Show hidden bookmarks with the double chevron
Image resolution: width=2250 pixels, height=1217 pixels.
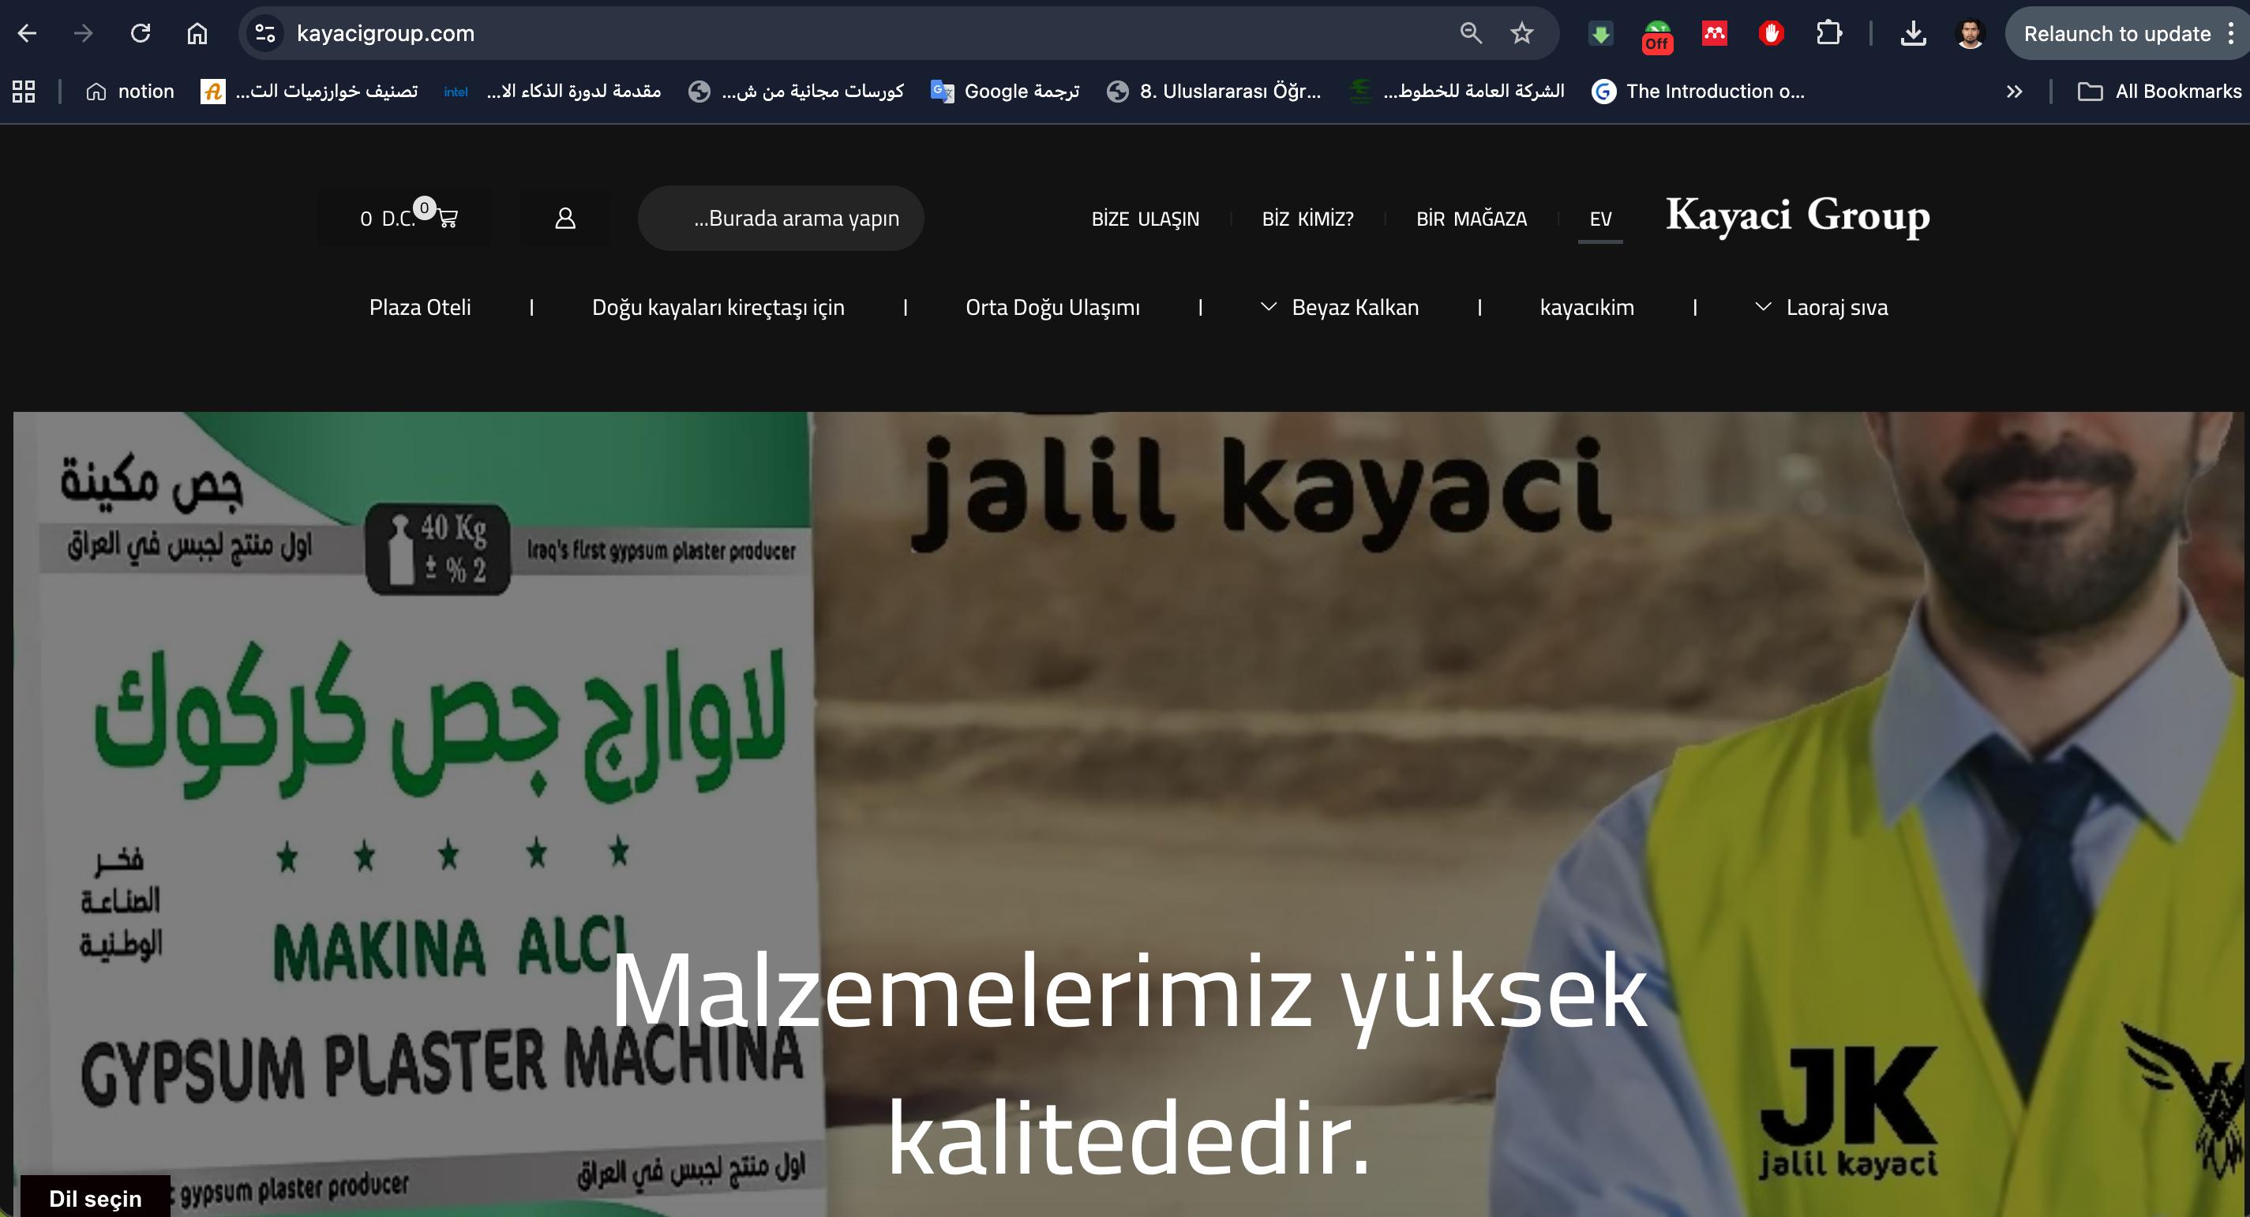pyautogui.click(x=2014, y=91)
